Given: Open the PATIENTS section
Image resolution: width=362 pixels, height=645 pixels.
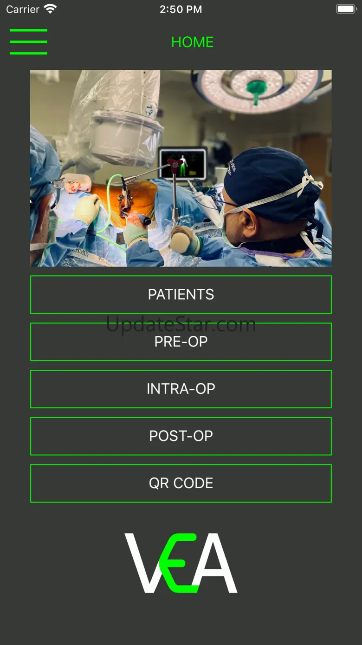Looking at the screenshot, I should (181, 294).
